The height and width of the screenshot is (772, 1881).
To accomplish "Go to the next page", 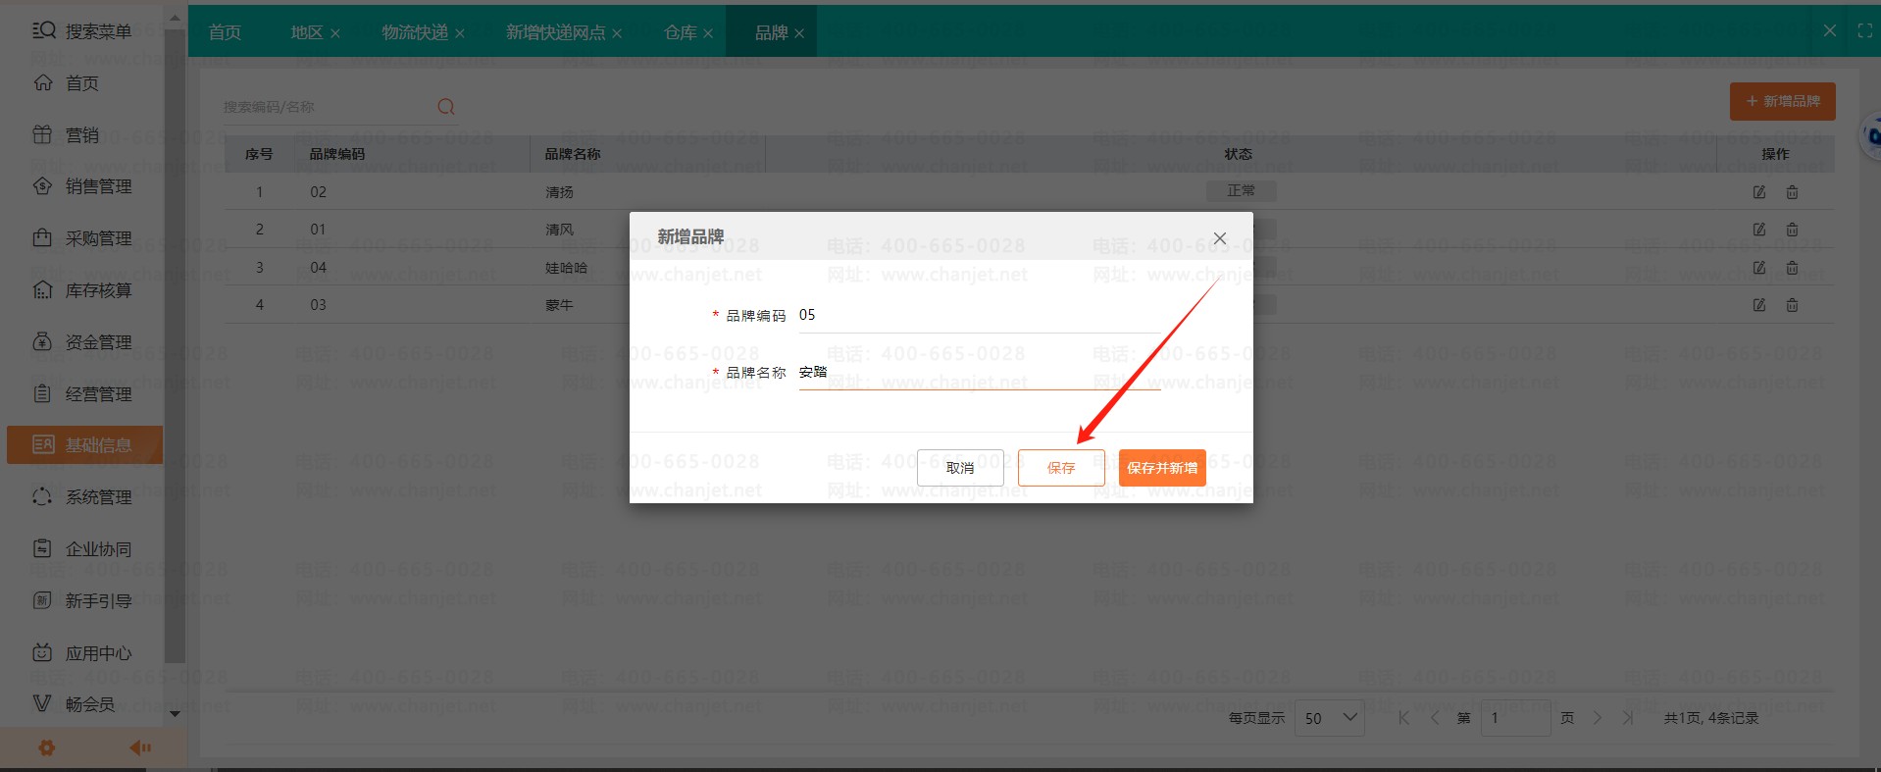I will click(x=1598, y=718).
